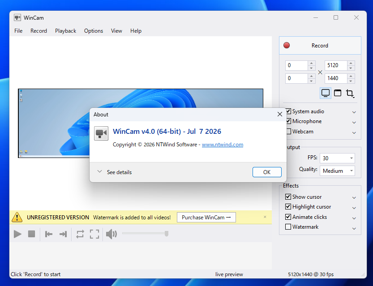Click the Stop playback button
373x286 pixels.
coord(32,234)
